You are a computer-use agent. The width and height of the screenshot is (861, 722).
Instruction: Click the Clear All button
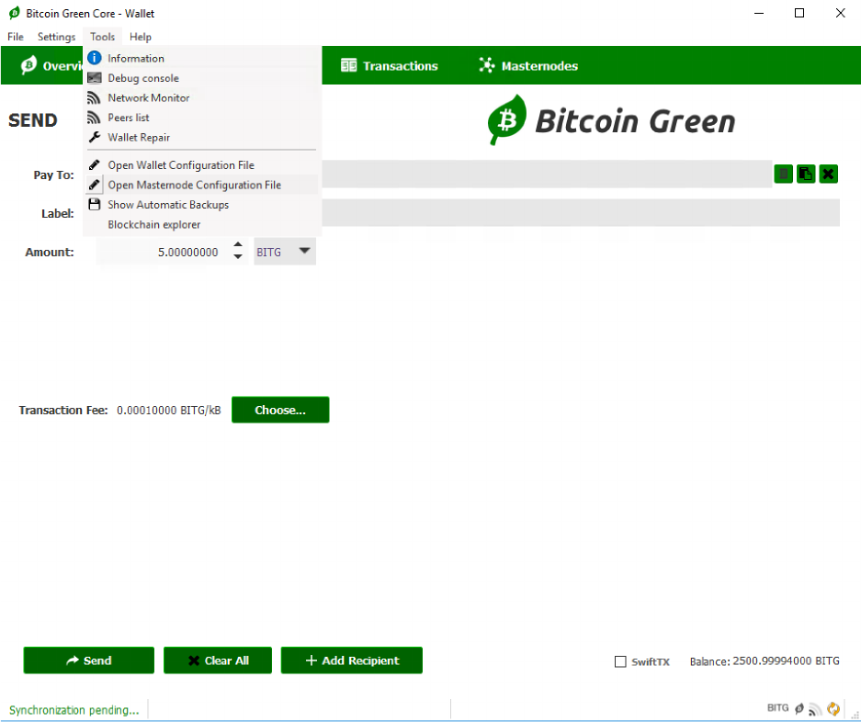[218, 660]
